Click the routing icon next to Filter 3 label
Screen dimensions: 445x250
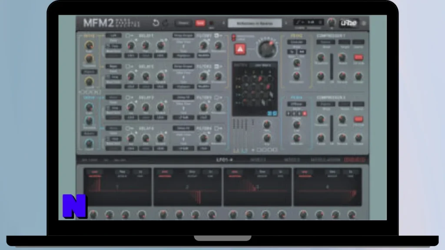pos(218,98)
